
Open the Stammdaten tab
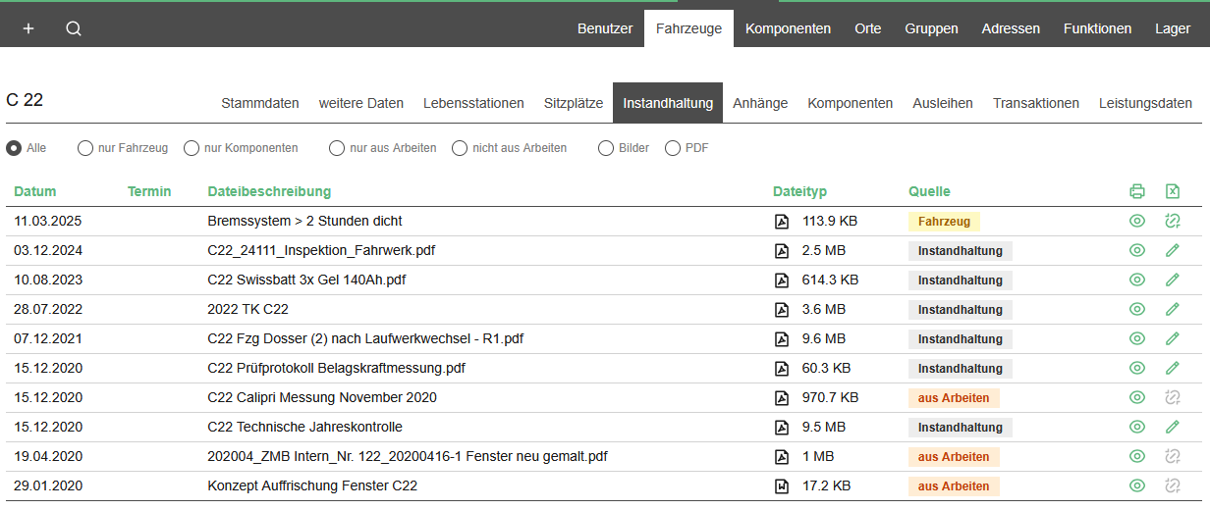tap(259, 103)
